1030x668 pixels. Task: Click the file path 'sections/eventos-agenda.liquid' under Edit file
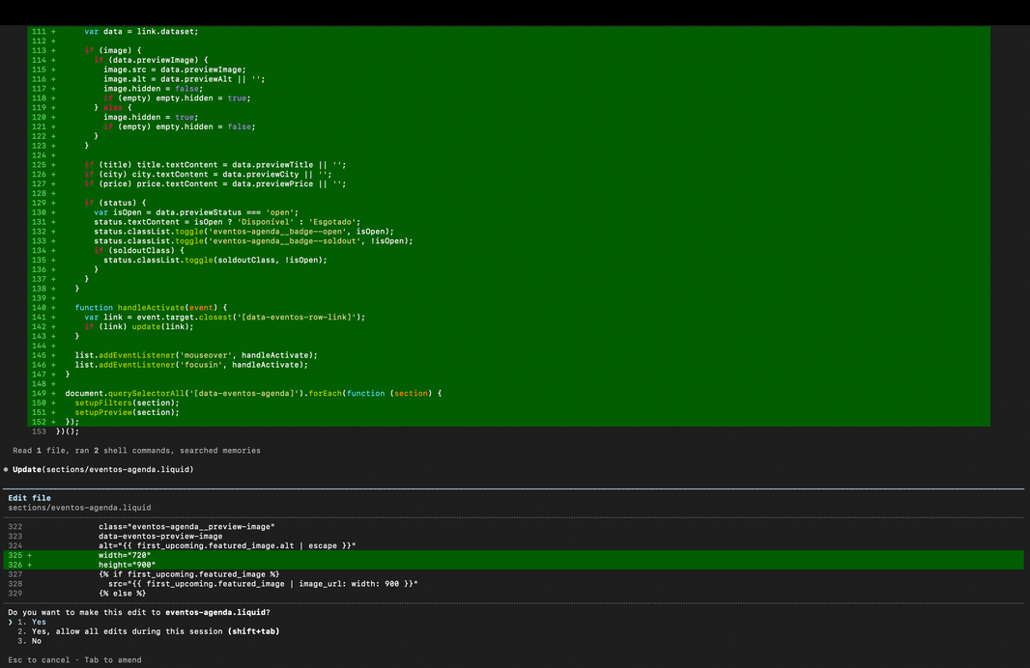point(79,508)
